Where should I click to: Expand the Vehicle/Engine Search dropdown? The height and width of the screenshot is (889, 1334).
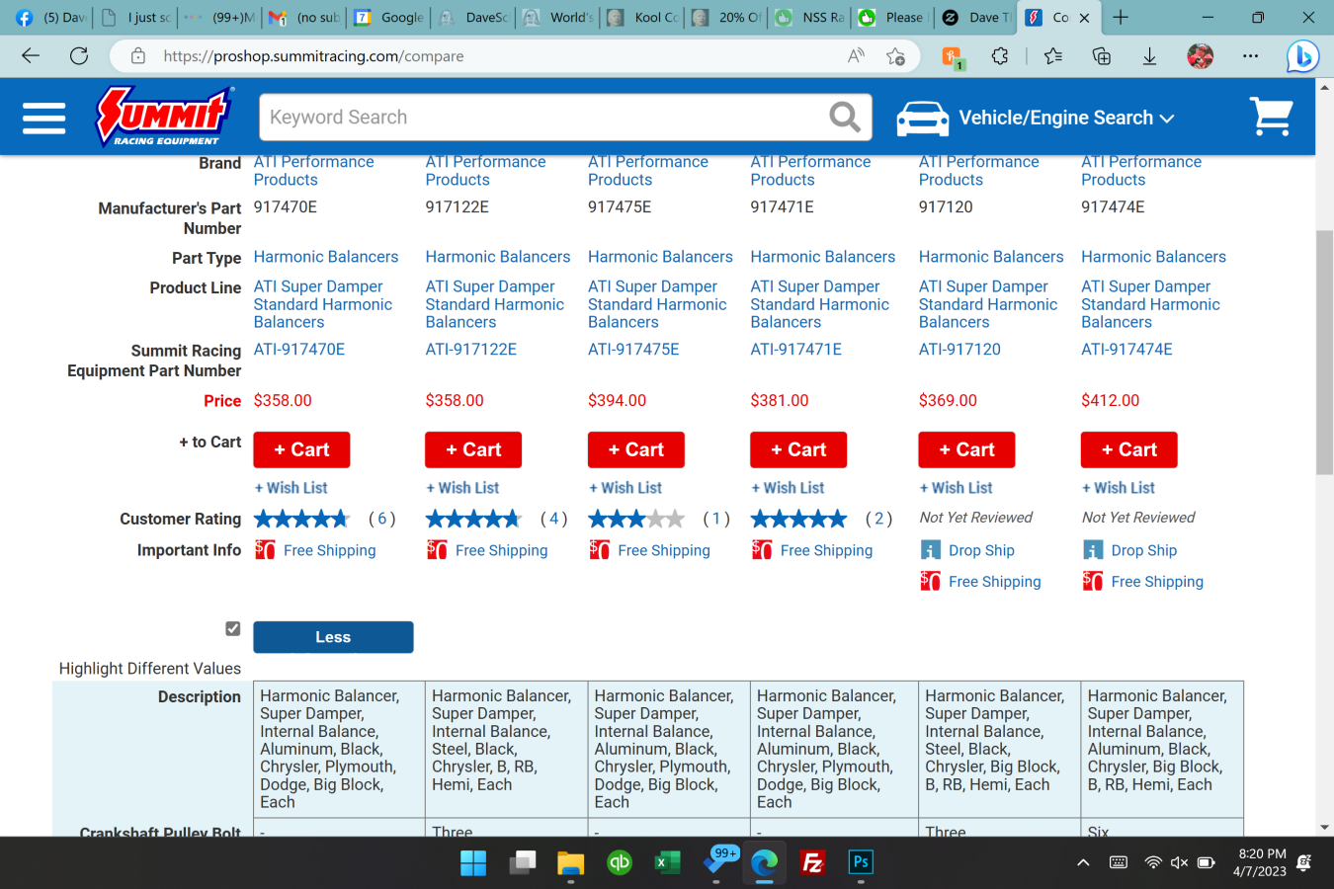(x=1066, y=119)
